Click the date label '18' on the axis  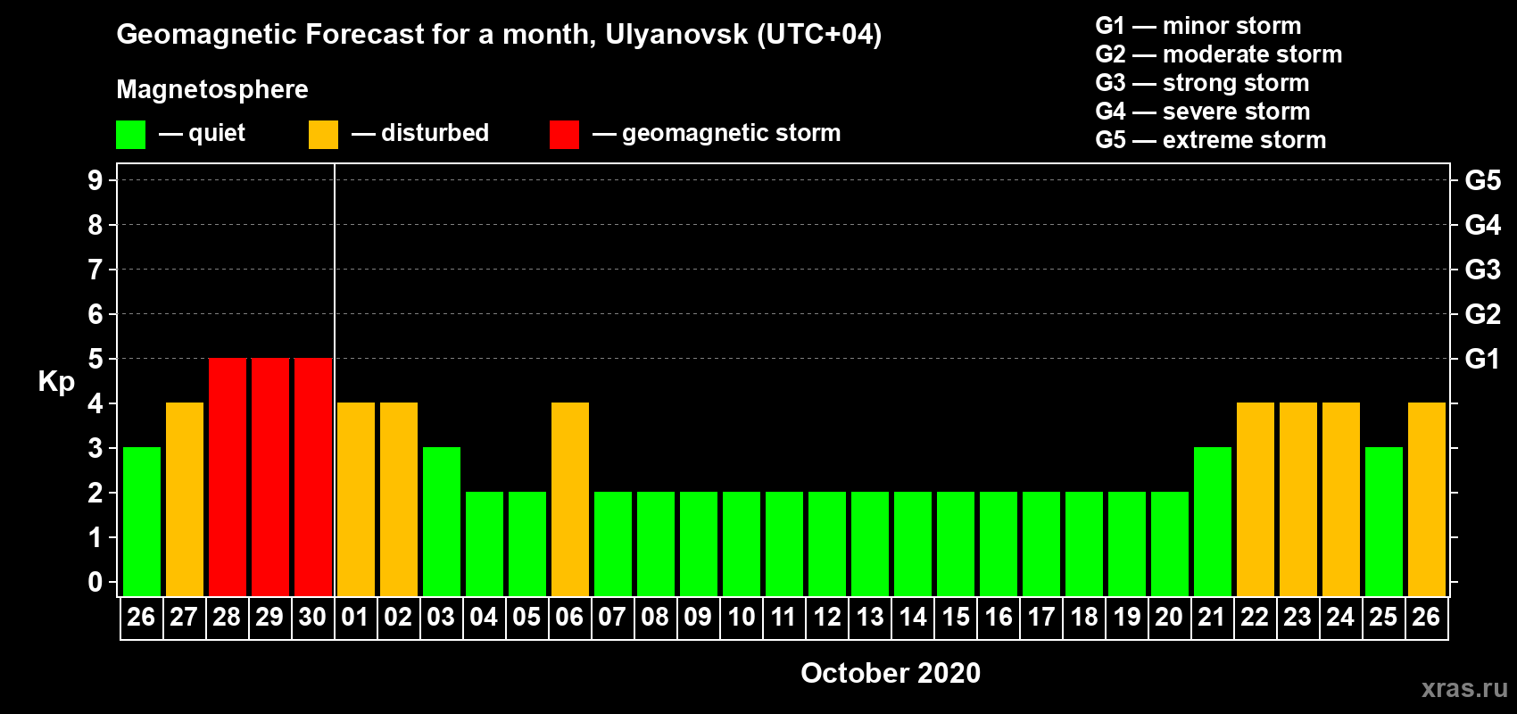coord(1083,618)
